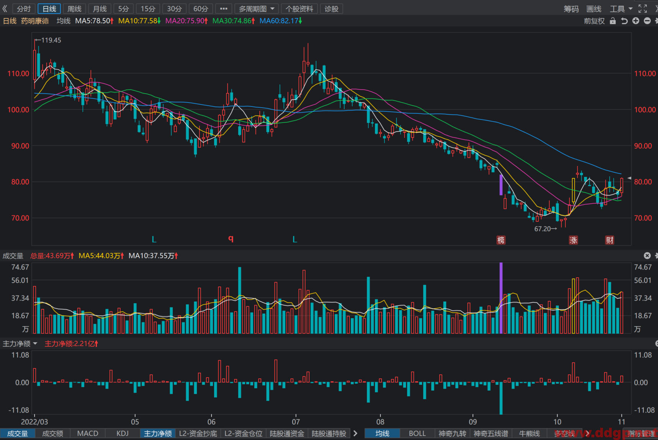Open the 主力净额 indicator dropdown
The width and height of the screenshot is (658, 440).
[x=20, y=343]
